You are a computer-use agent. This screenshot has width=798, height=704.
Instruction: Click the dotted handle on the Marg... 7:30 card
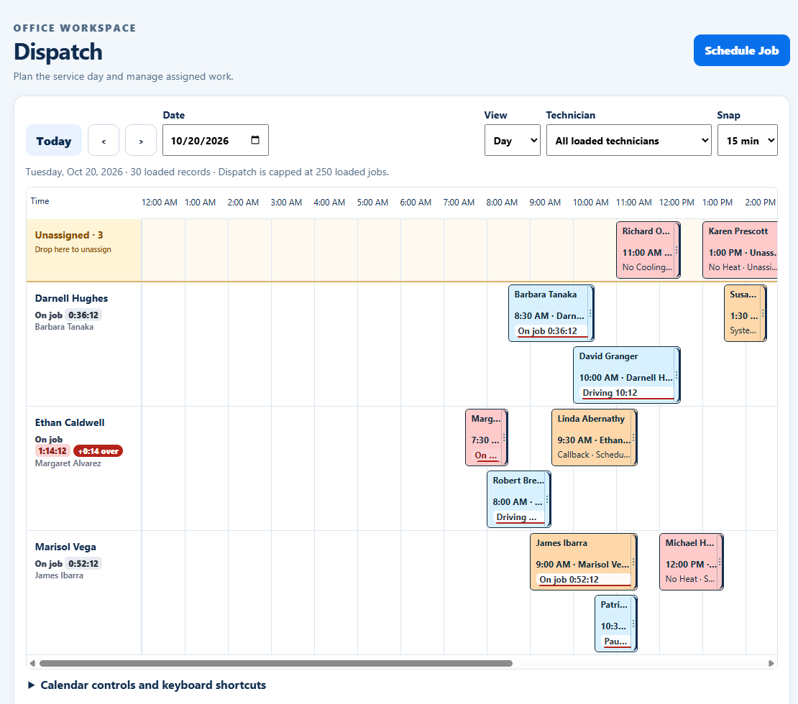coord(505,437)
